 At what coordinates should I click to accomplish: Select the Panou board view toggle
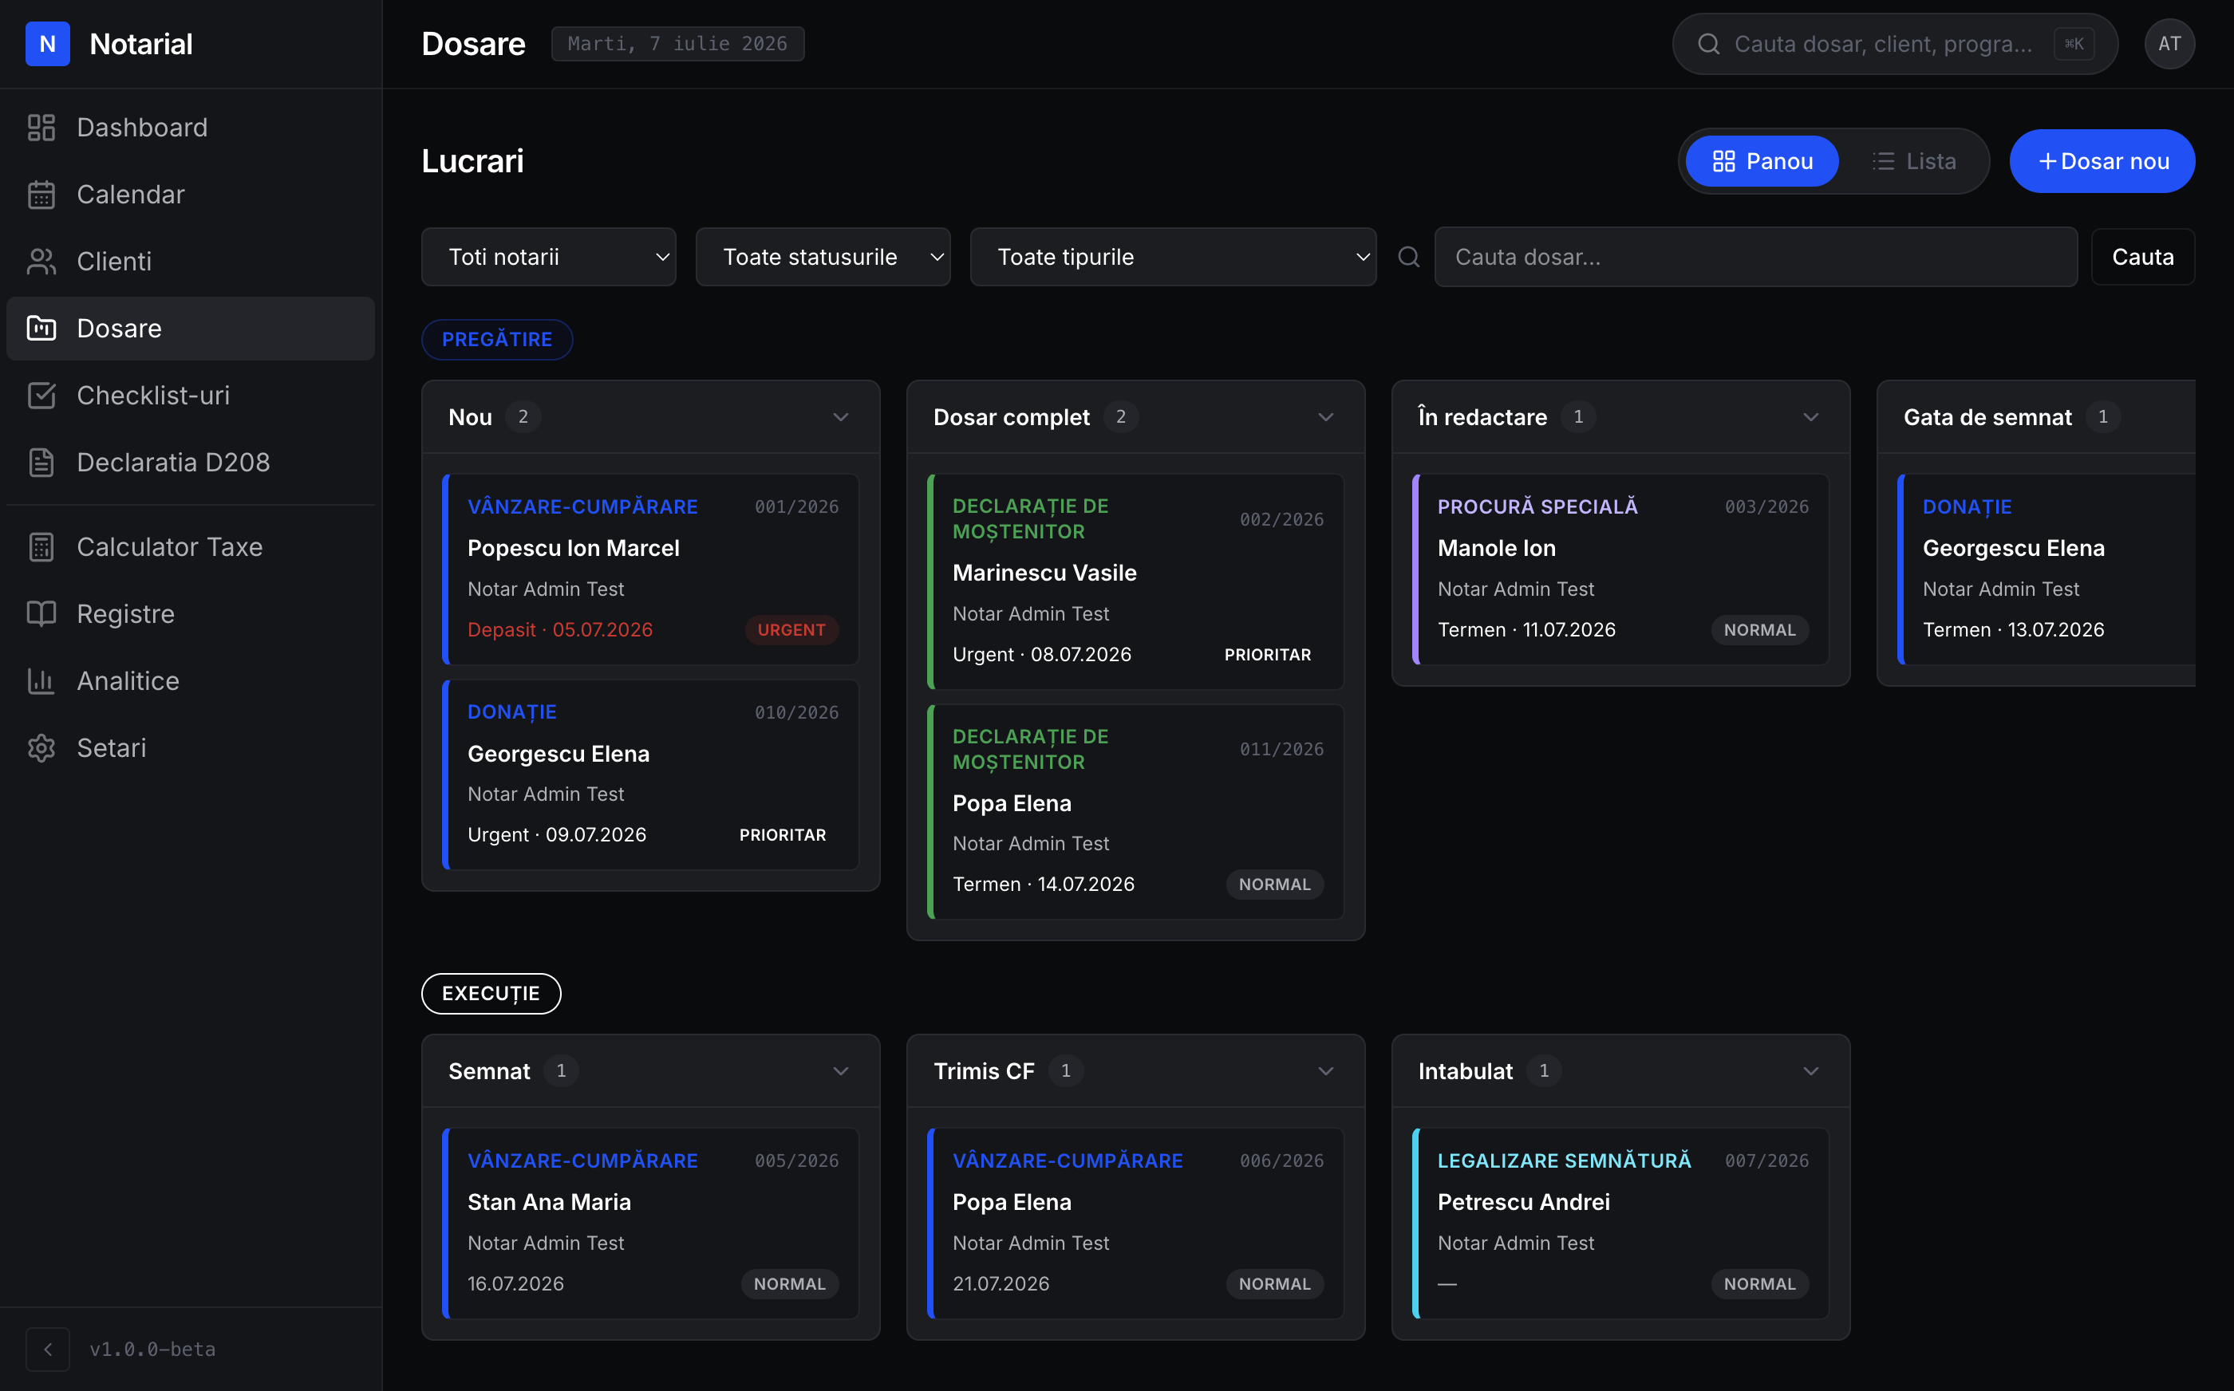pos(1762,161)
